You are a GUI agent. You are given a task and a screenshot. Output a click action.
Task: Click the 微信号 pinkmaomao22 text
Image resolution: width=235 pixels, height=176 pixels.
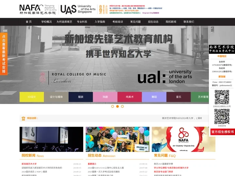[222, 85]
